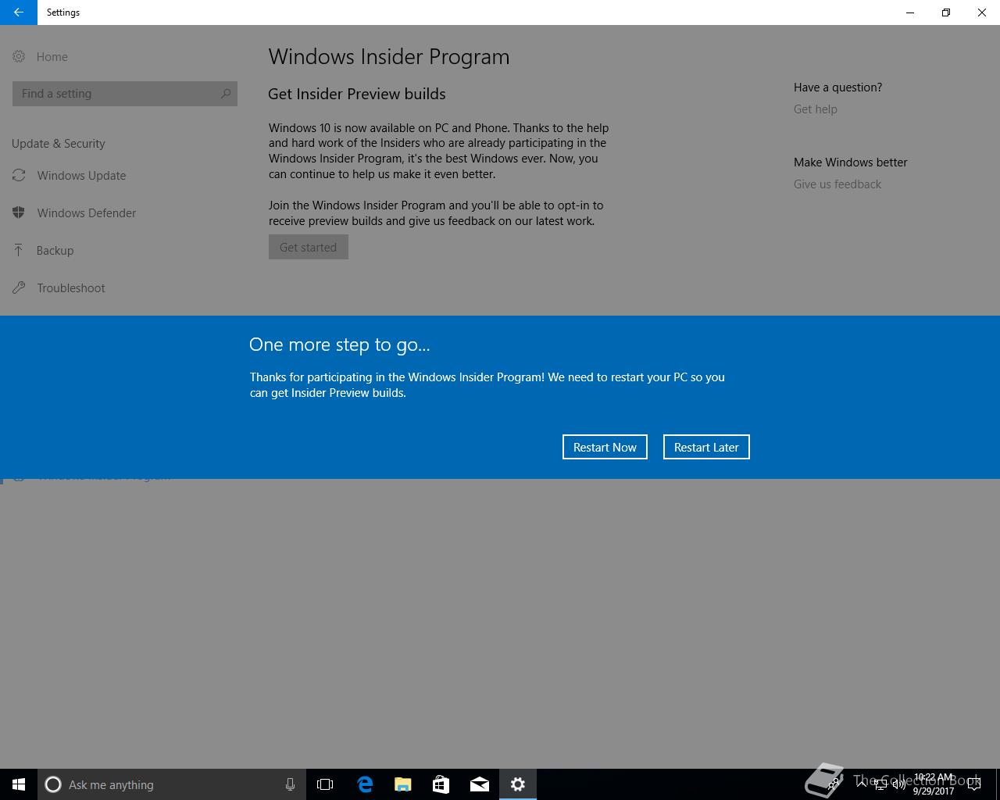Click the Home gear icon
This screenshot has height=800, width=1000.
[x=19, y=56]
